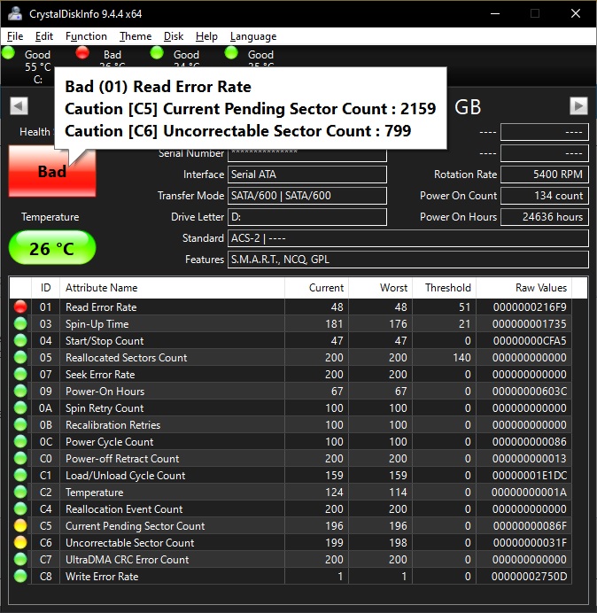Click green status icon for Load/Unload Cycle Count
This screenshot has width=597, height=613.
tap(20, 475)
